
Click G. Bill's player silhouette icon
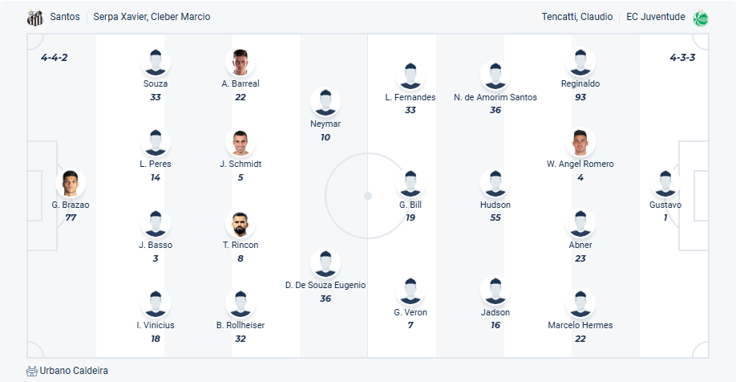[x=410, y=183]
